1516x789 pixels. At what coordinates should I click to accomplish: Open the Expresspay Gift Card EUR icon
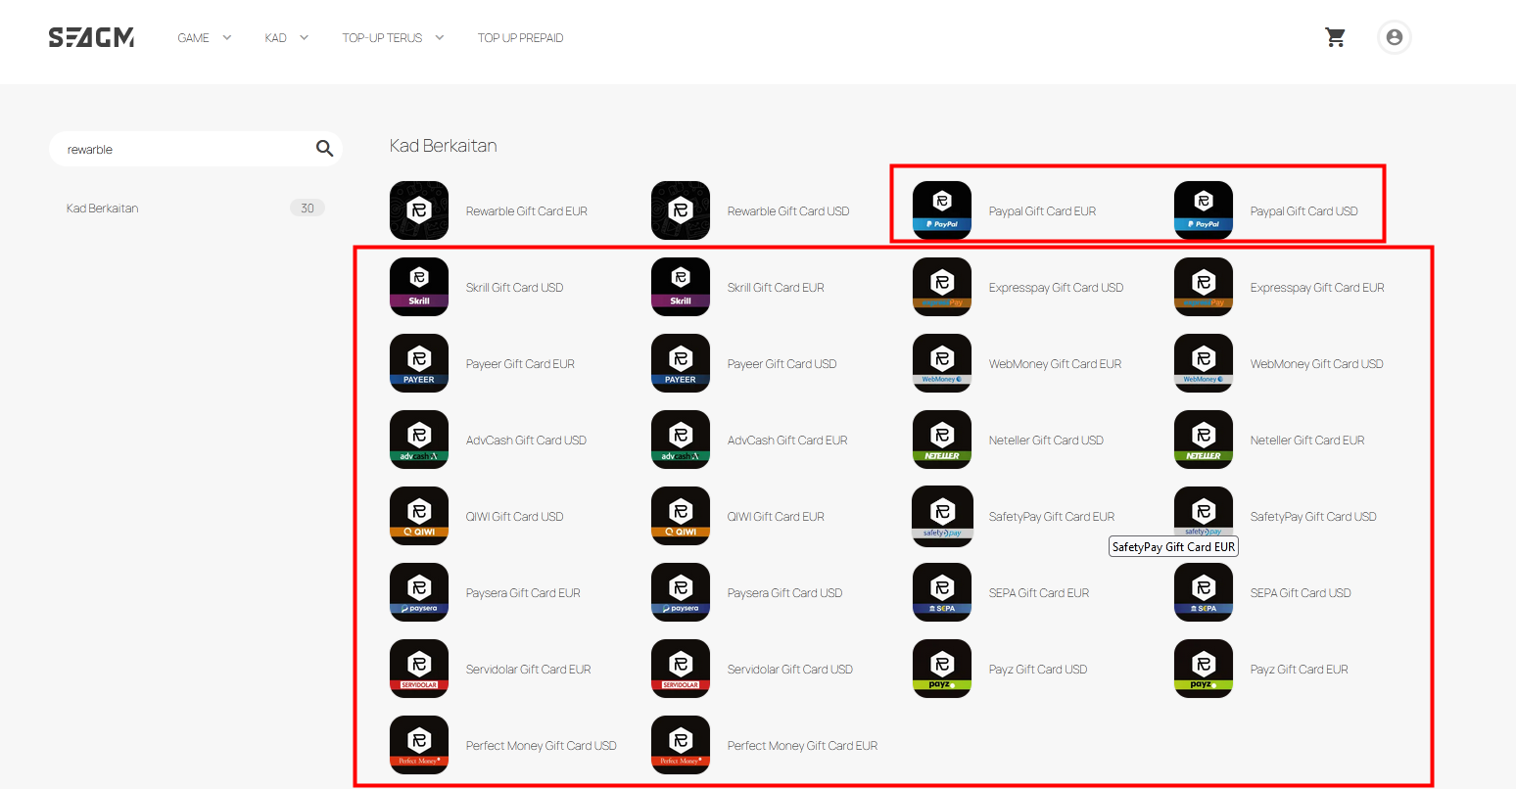coord(1204,287)
